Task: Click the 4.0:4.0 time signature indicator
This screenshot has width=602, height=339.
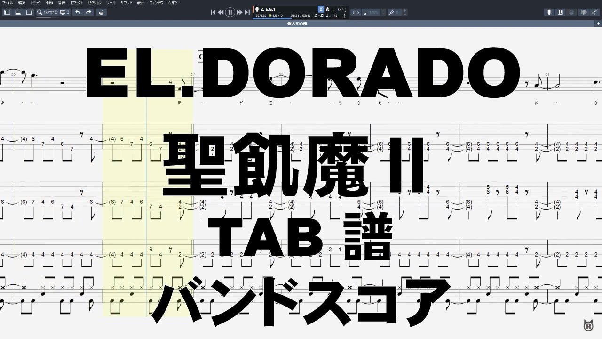Action: point(277,16)
